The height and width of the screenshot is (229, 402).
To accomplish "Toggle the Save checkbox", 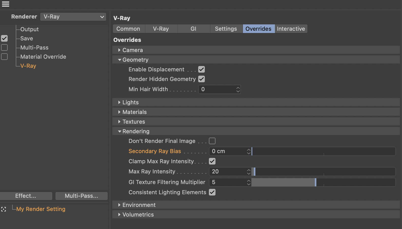I will click(4, 38).
